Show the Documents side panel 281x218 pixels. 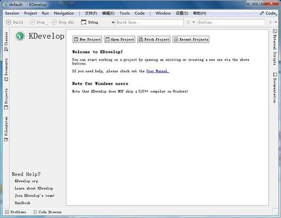click(x=6, y=67)
